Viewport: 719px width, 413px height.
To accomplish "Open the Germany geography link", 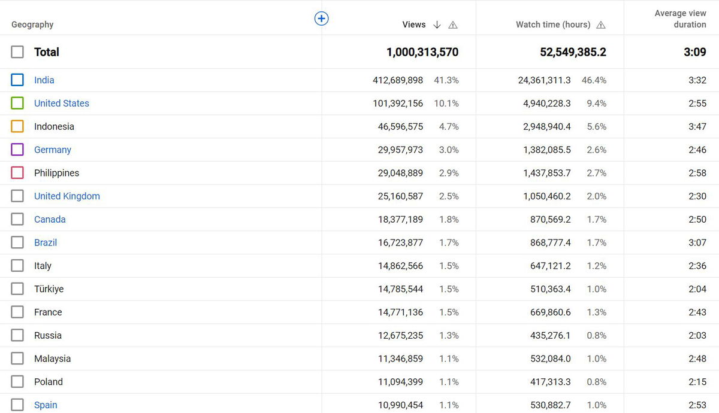I will pos(52,150).
